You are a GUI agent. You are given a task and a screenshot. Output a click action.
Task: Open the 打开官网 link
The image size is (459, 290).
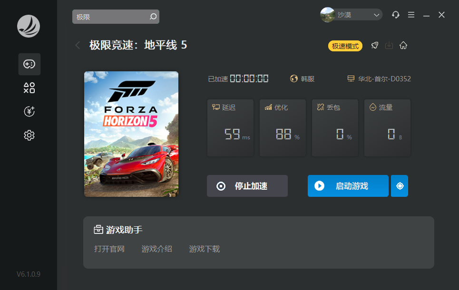click(109, 249)
